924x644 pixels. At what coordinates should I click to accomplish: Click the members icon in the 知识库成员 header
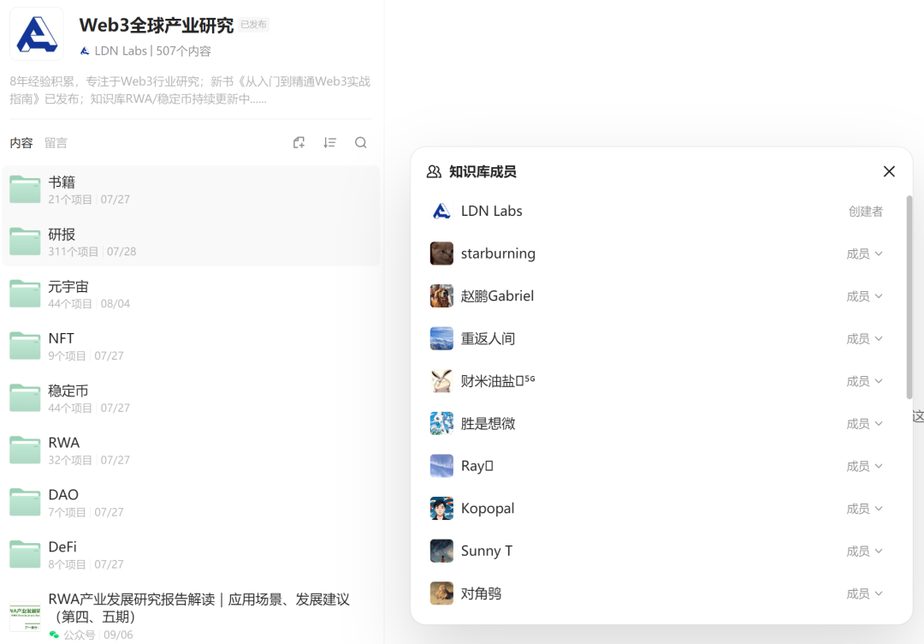coord(432,171)
